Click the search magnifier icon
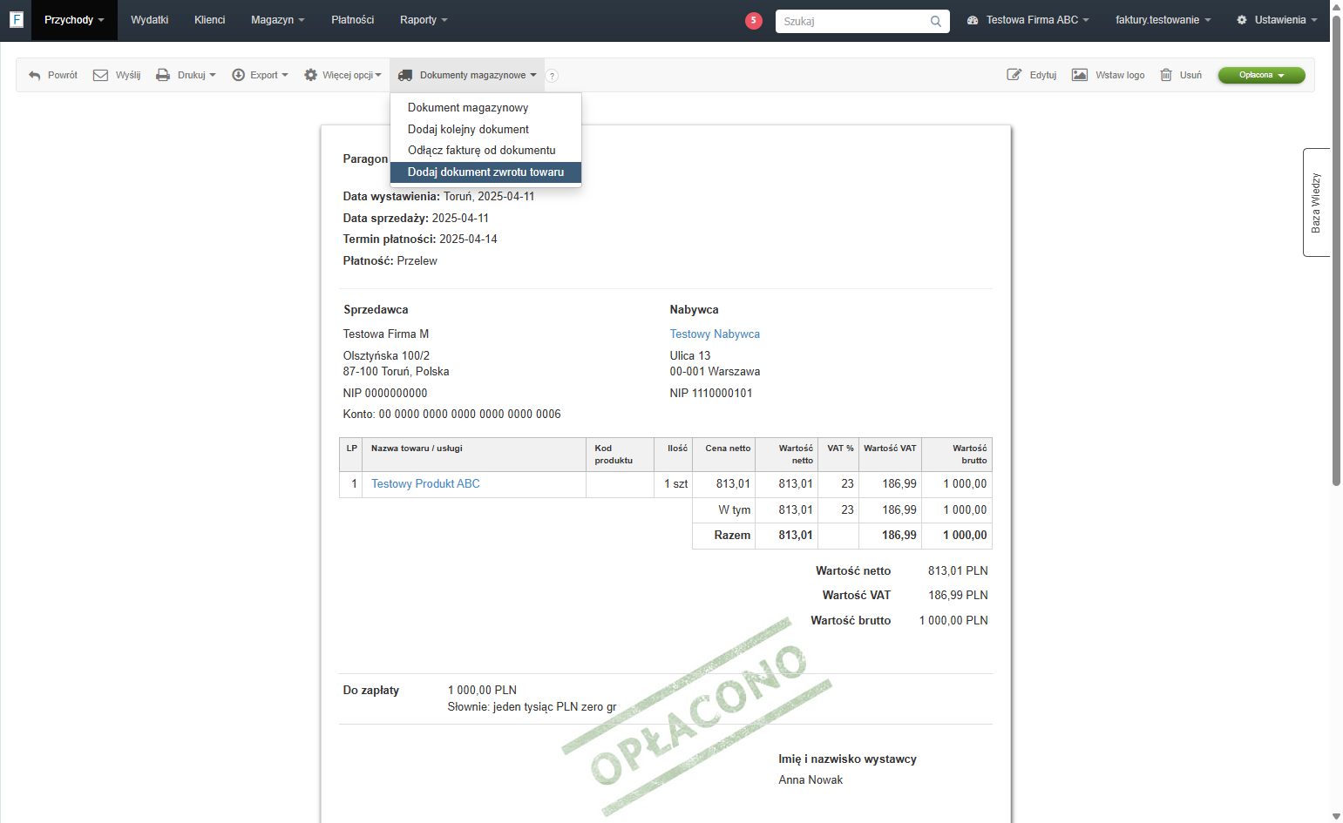 pyautogui.click(x=935, y=21)
